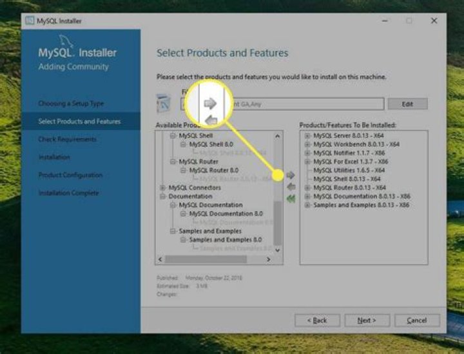Click the right arrow to add product
This screenshot has width=464, height=354.
(x=291, y=175)
